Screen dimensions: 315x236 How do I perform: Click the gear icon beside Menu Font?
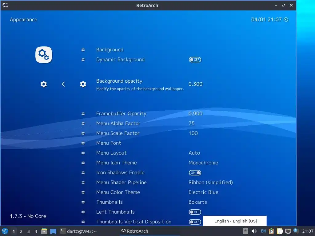point(83,143)
